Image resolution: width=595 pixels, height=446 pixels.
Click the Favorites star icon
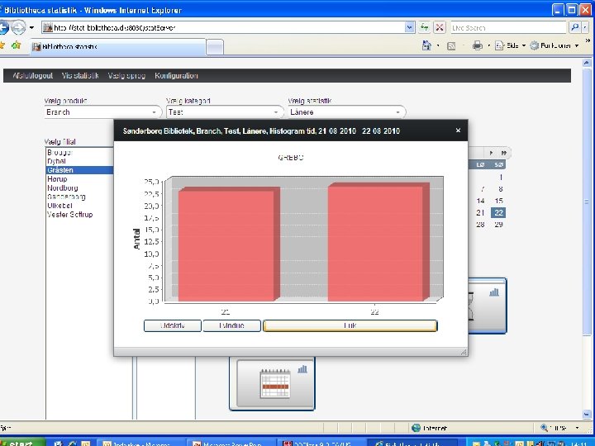[x=2, y=45]
